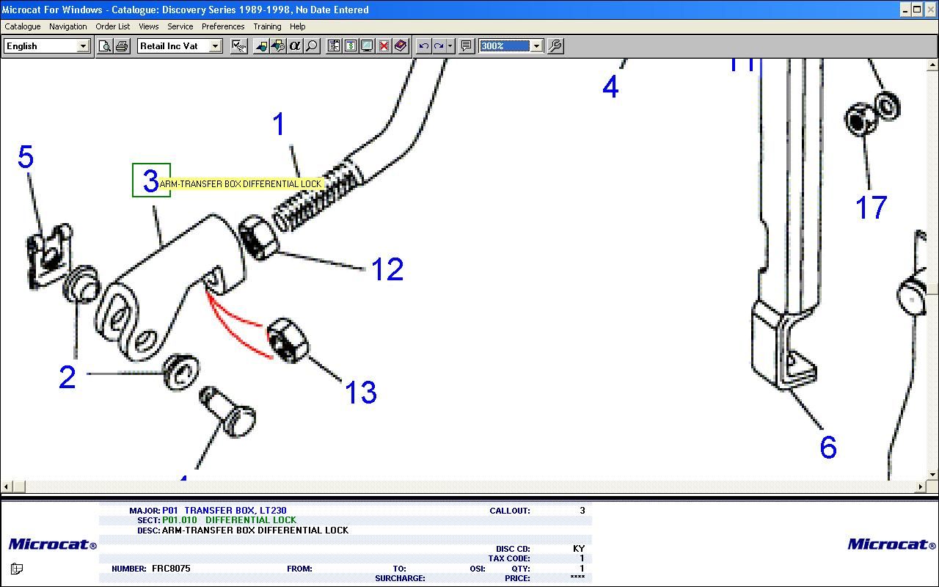Viewport: 939px width, 587px height.
Task: Click the toolbar icon left of the alpha icon
Action: tap(278, 45)
